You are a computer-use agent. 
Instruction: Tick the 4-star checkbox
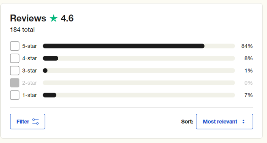pos(14,58)
